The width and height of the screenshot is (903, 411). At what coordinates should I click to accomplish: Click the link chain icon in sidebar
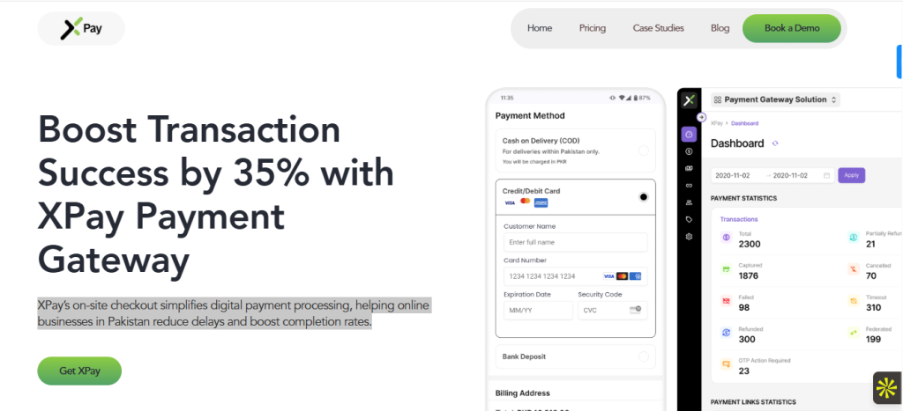(x=689, y=186)
